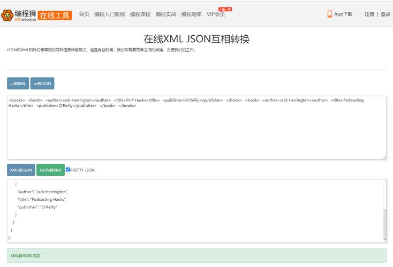The height and width of the screenshot is (267, 393).
Task: Open the VIP会员 navigation item
Action: (x=216, y=14)
